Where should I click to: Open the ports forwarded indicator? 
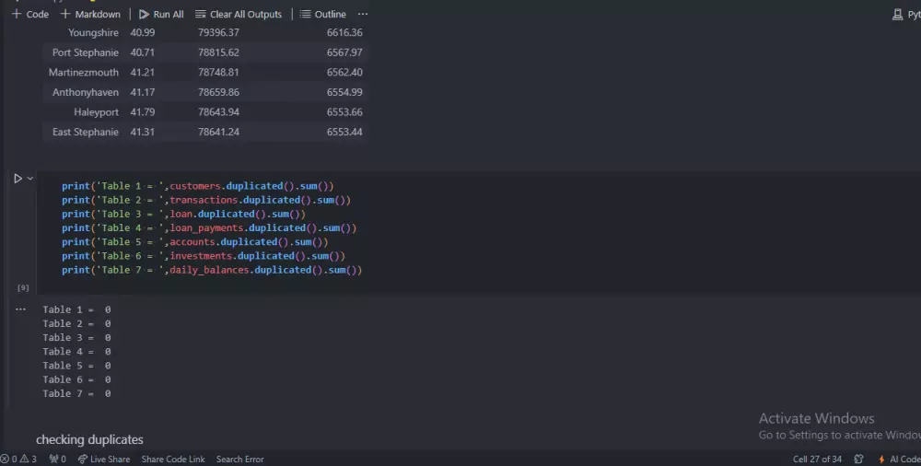pyautogui.click(x=57, y=459)
